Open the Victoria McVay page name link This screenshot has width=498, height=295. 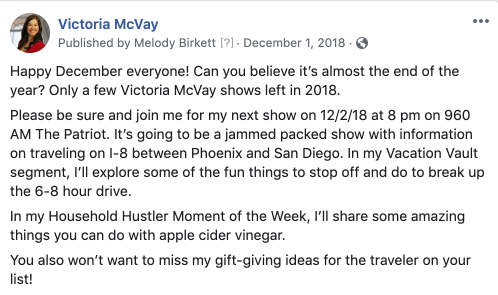108,24
